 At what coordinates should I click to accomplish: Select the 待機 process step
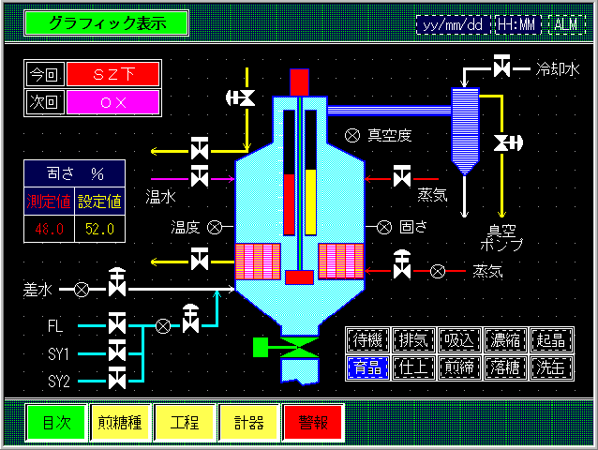click(366, 339)
